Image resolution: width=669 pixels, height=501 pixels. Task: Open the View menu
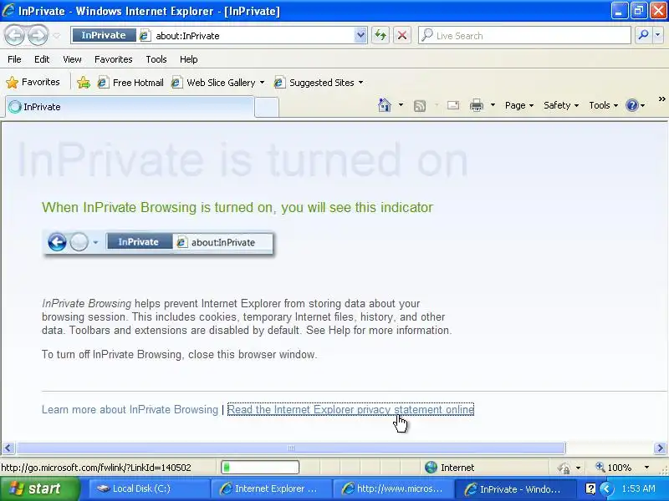(72, 59)
